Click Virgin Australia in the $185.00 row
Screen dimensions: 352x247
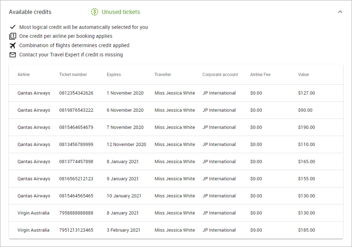[x=34, y=230]
